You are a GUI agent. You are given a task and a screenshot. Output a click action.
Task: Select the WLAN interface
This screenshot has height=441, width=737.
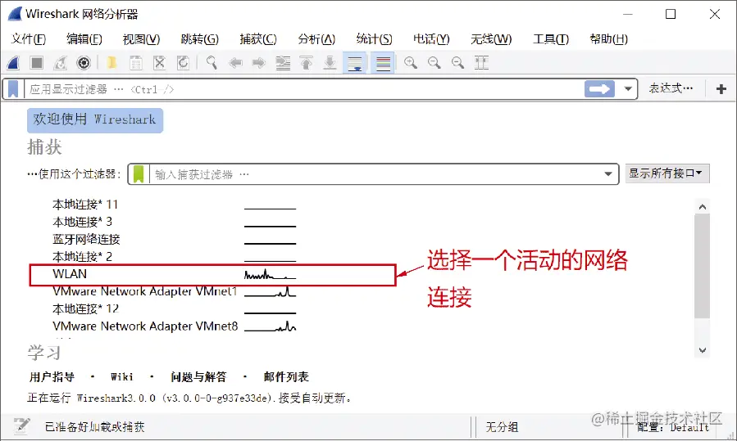(212, 275)
